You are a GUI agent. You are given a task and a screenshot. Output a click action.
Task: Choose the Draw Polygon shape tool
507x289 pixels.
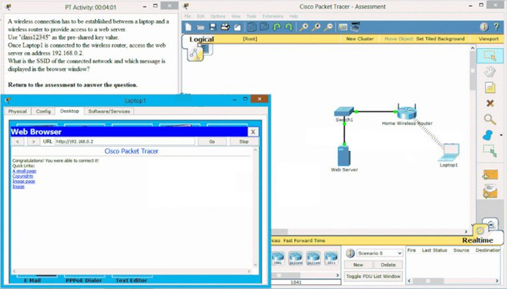pyautogui.click(x=488, y=135)
